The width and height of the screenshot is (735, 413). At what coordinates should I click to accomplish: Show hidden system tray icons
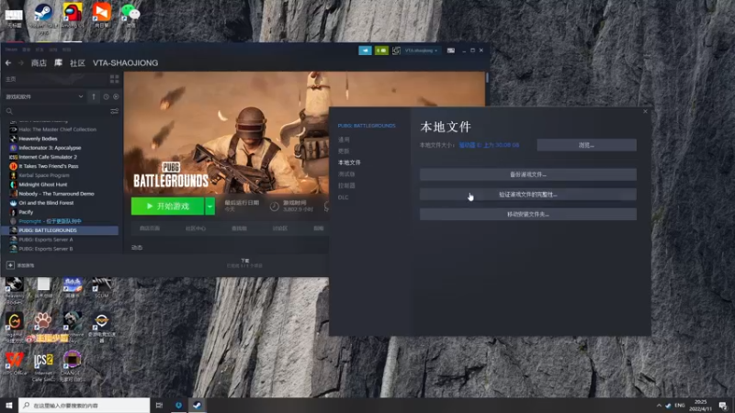(659, 406)
